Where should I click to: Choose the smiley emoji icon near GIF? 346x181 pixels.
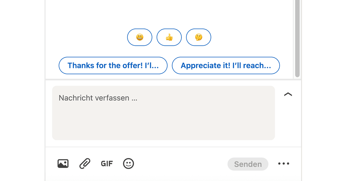click(128, 163)
